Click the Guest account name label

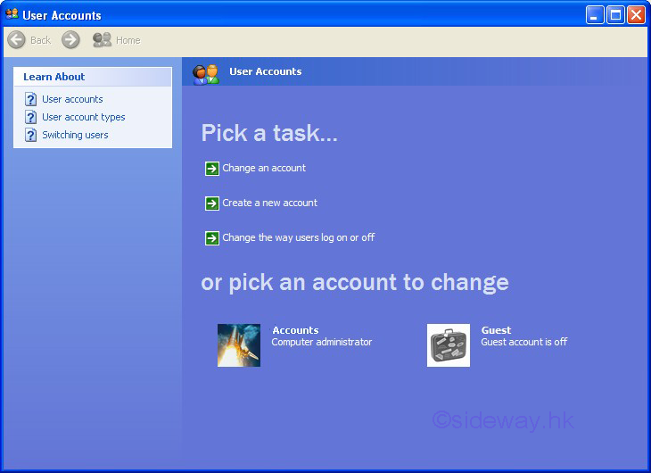pyautogui.click(x=496, y=330)
